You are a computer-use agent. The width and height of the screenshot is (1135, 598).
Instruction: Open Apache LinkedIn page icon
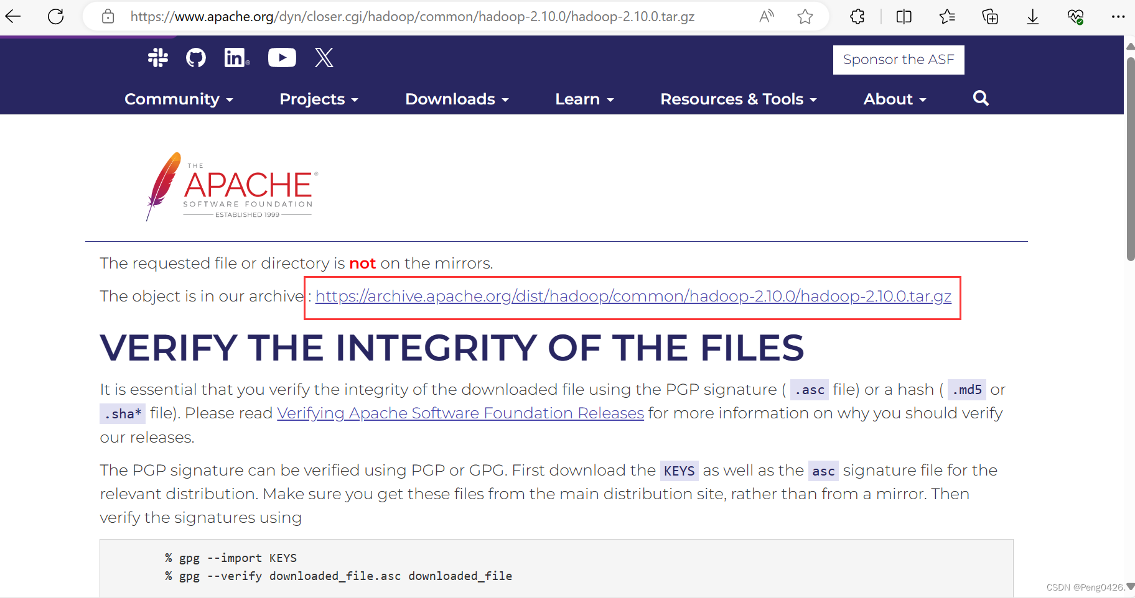237,58
